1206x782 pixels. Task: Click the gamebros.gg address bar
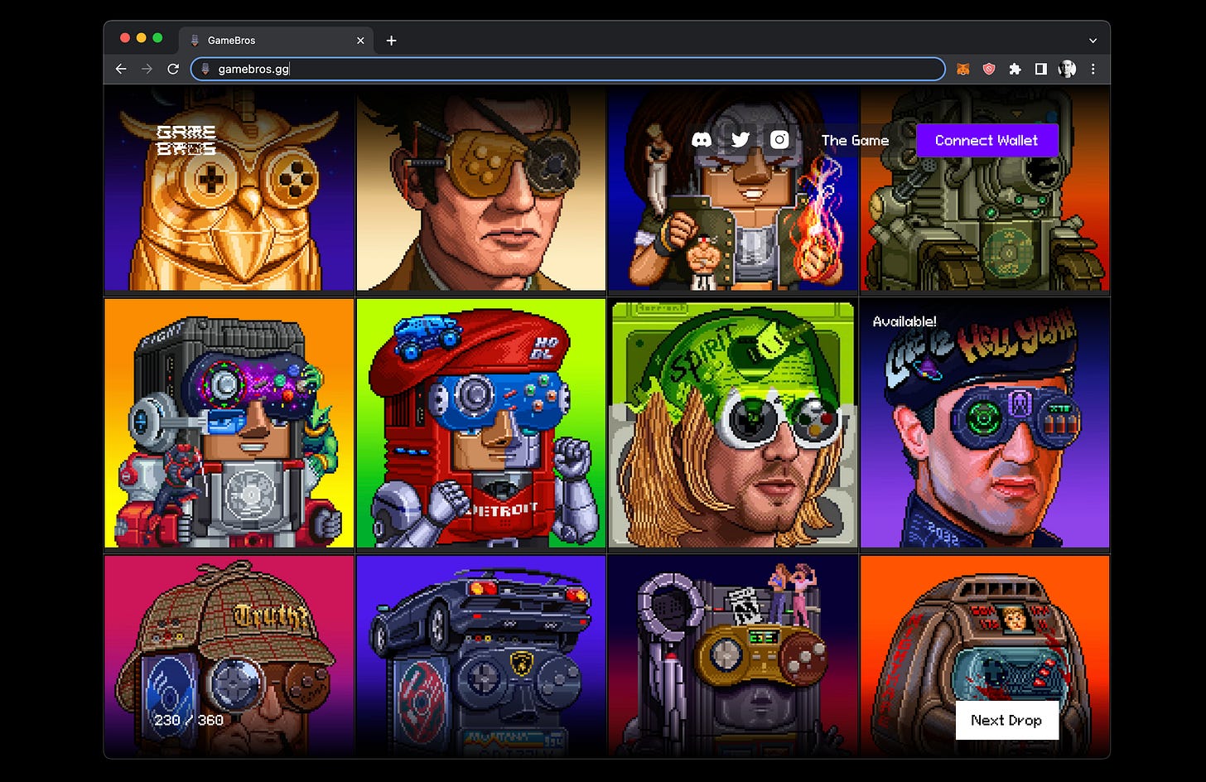tap(567, 69)
